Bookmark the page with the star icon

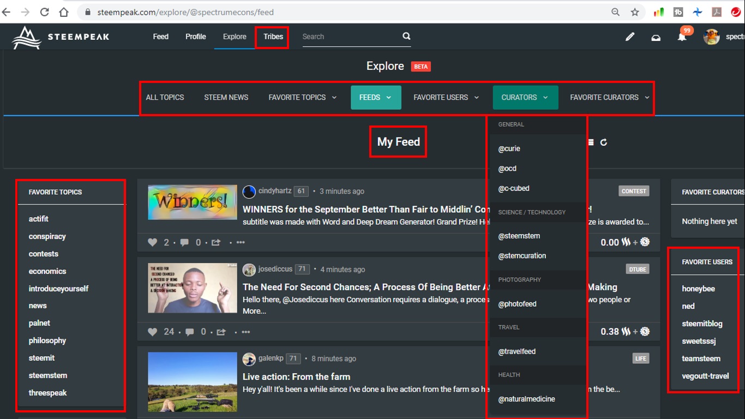pyautogui.click(x=635, y=12)
